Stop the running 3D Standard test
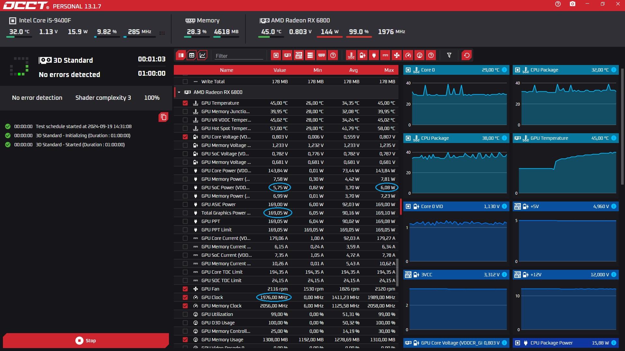The image size is (625, 351). [86, 340]
